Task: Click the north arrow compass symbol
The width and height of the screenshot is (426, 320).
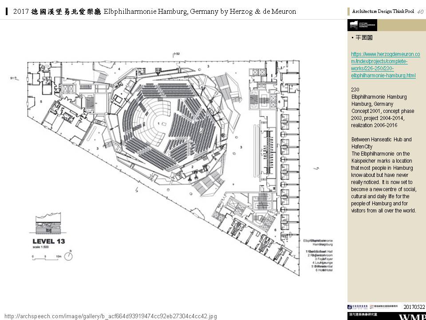Action: tap(69, 256)
